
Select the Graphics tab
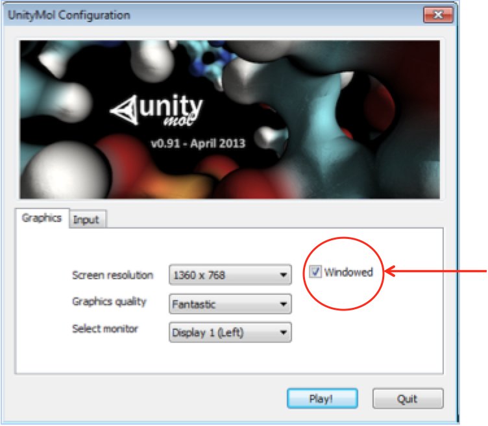click(42, 218)
